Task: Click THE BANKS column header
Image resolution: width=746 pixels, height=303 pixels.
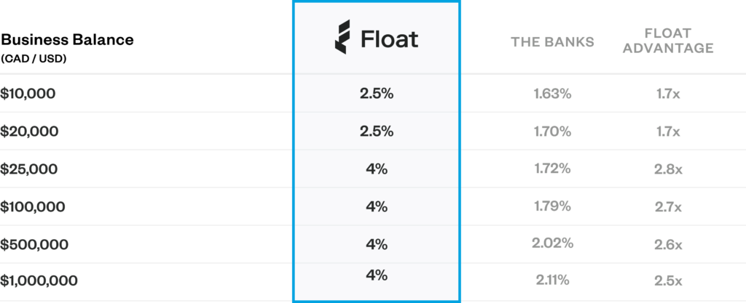Action: click(x=552, y=41)
